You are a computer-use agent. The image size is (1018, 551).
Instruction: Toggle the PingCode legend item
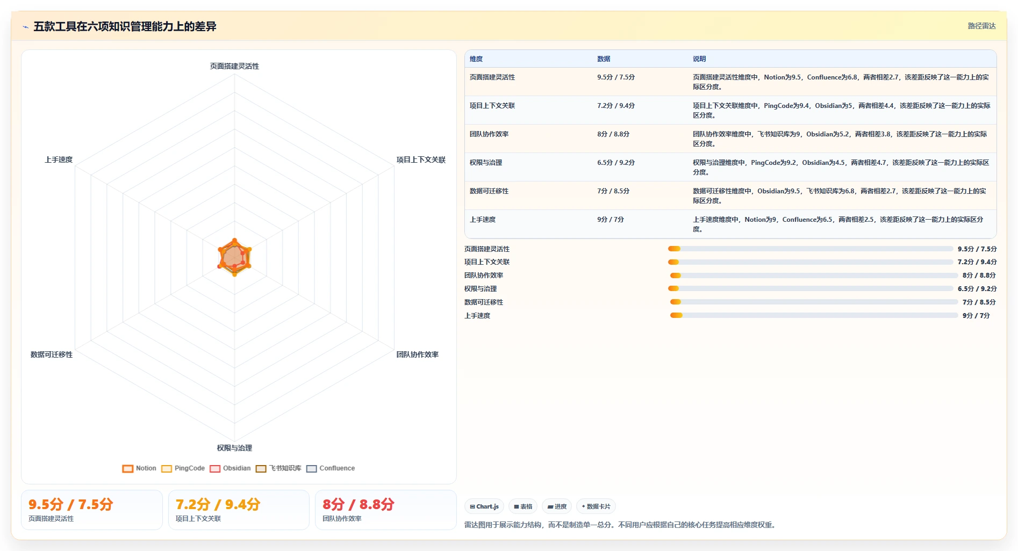click(183, 468)
